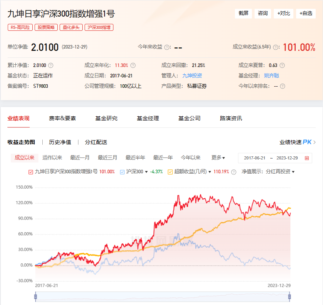Viewport: 323px width, 305px height.
Task: Switch to 费率&要素 tab
Action: pyautogui.click(x=62, y=119)
